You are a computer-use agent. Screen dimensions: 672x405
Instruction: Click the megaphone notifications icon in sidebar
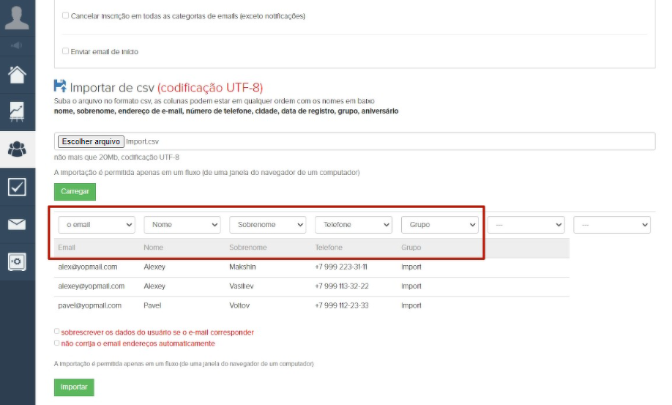(17, 45)
